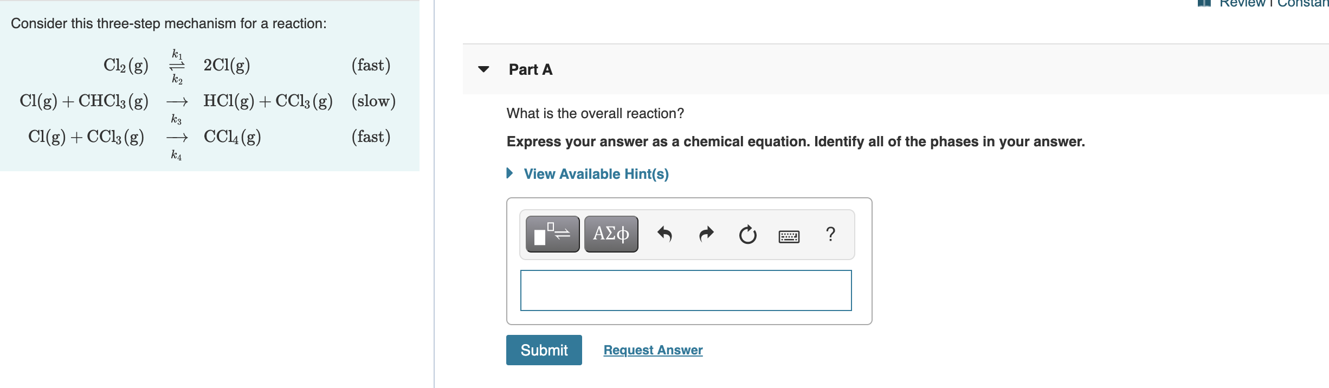Submit the answer
1329x388 pixels.
544,350
